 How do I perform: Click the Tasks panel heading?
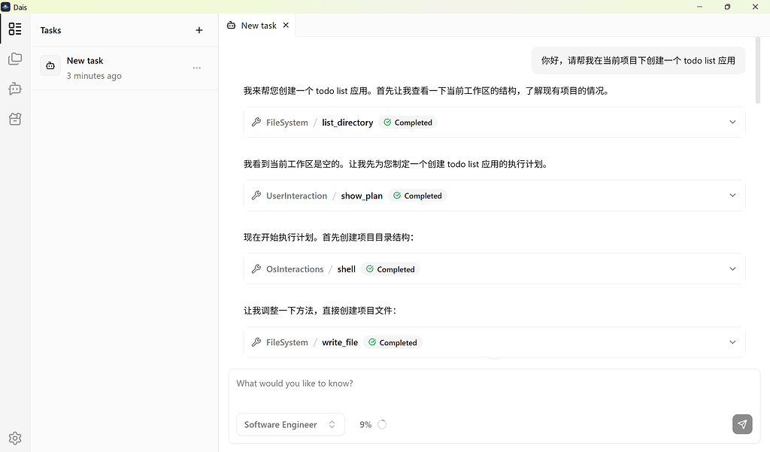click(x=50, y=31)
